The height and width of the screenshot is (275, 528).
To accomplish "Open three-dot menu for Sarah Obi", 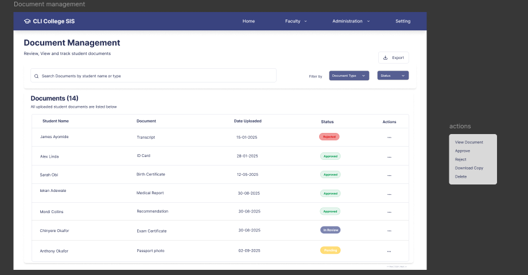I will tap(389, 175).
